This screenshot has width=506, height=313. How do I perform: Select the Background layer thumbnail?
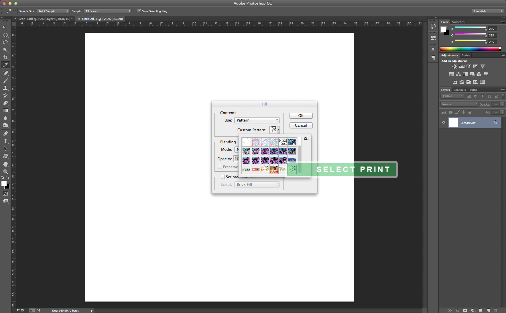[454, 123]
